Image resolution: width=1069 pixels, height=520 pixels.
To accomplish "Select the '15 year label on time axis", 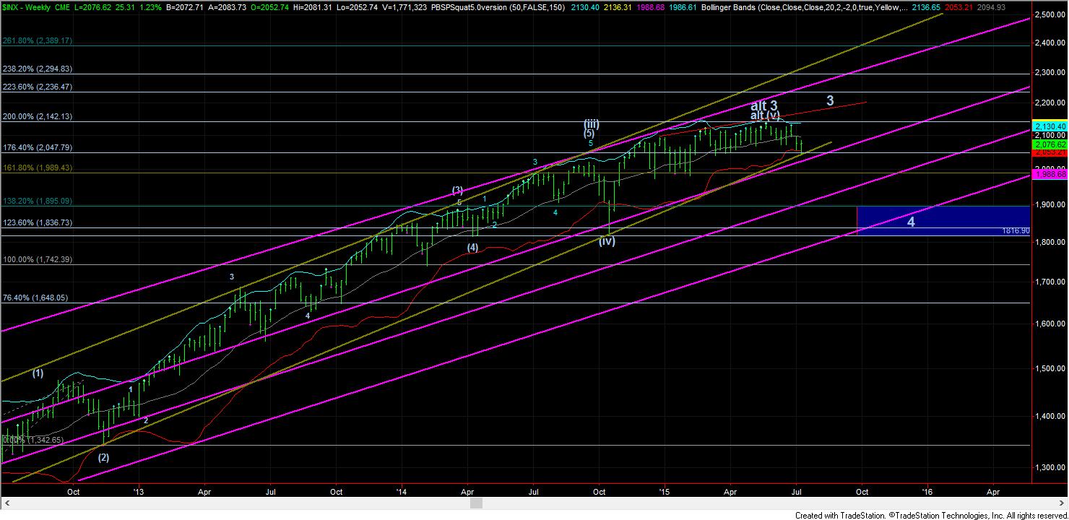I will [665, 491].
